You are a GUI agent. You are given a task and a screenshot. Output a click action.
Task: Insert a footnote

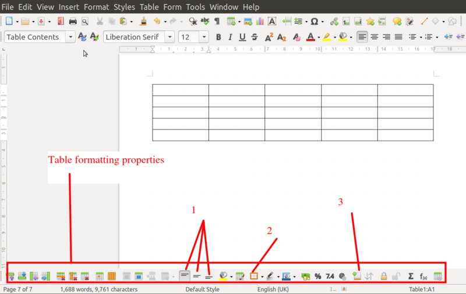point(346,21)
